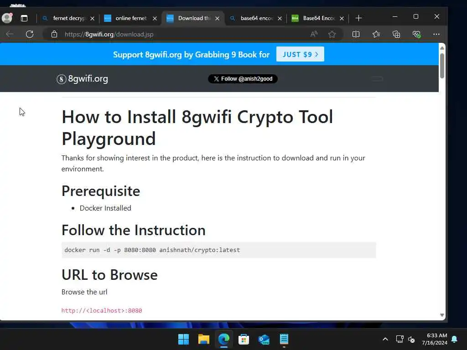Expand the collapsed site navigation menu

(x=377, y=79)
